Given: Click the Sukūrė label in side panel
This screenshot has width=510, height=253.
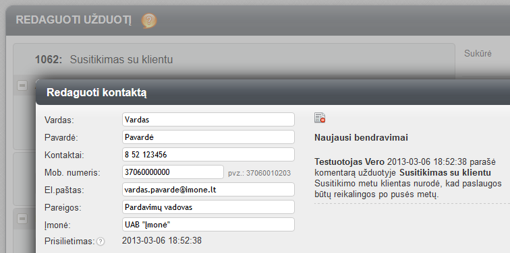Looking at the screenshot, I should pyautogui.click(x=478, y=54).
